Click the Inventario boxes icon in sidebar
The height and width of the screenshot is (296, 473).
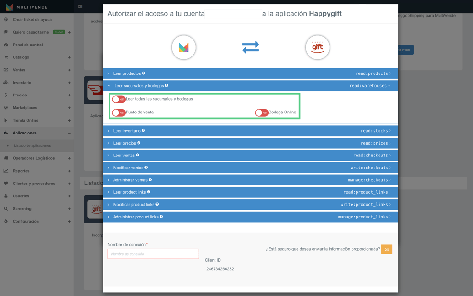(x=6, y=83)
